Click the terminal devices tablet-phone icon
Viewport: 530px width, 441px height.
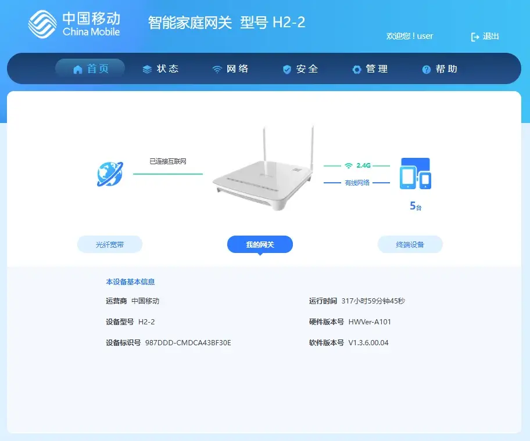tap(416, 173)
